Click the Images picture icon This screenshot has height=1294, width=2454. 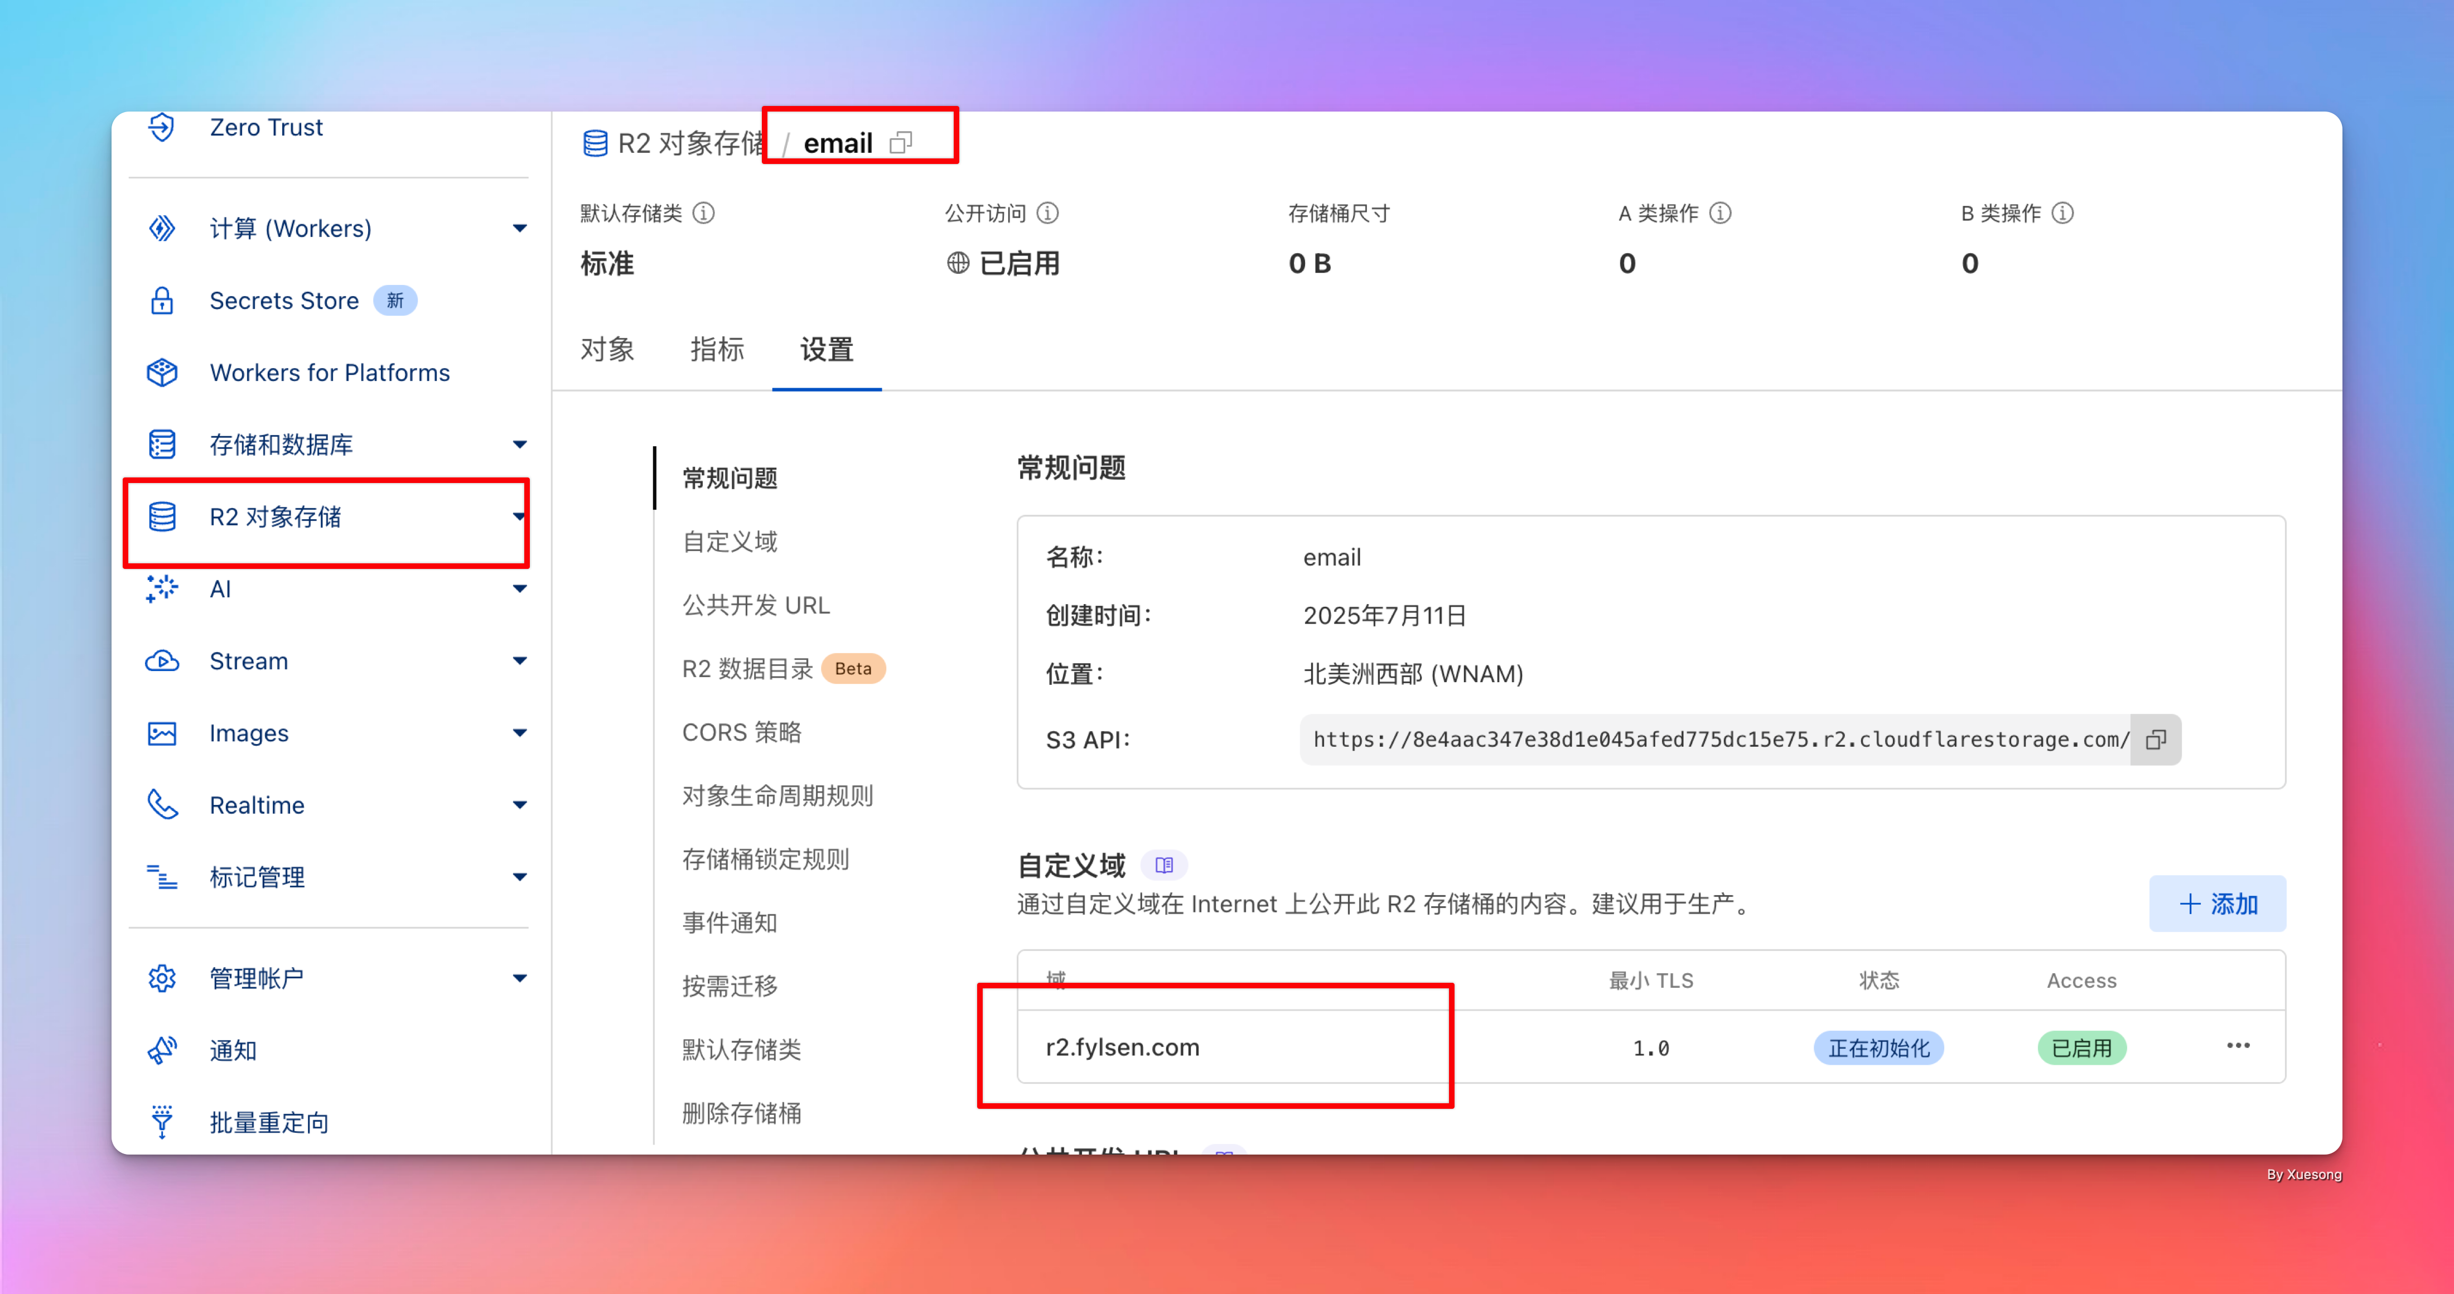(162, 733)
